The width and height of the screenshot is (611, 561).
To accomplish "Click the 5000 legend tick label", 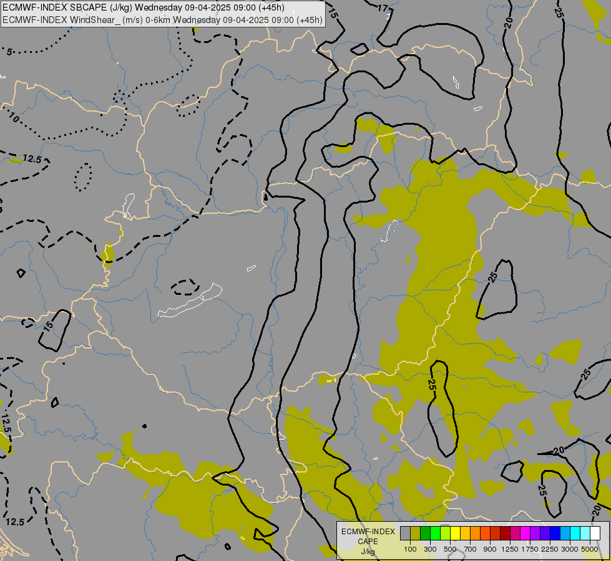I will (590, 549).
